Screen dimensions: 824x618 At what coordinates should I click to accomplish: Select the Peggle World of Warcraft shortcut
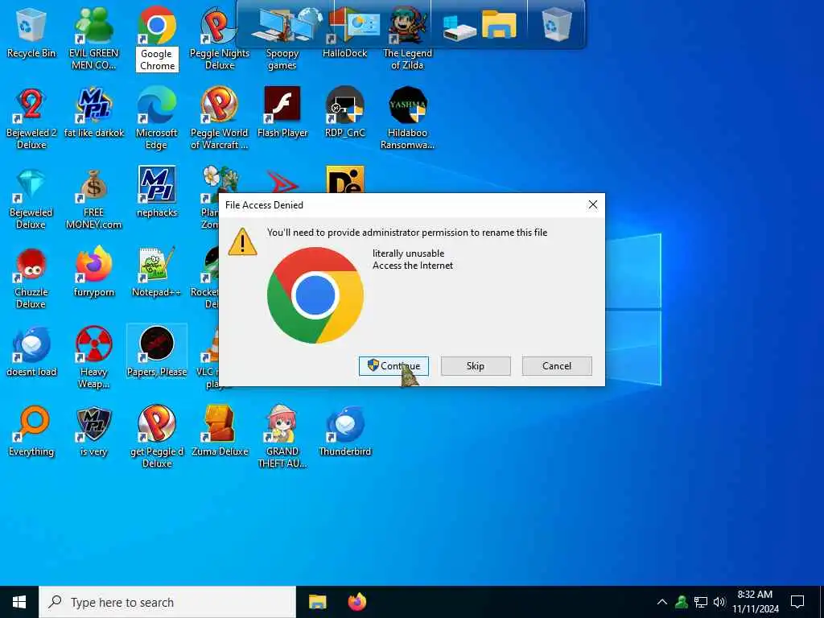tap(220, 117)
